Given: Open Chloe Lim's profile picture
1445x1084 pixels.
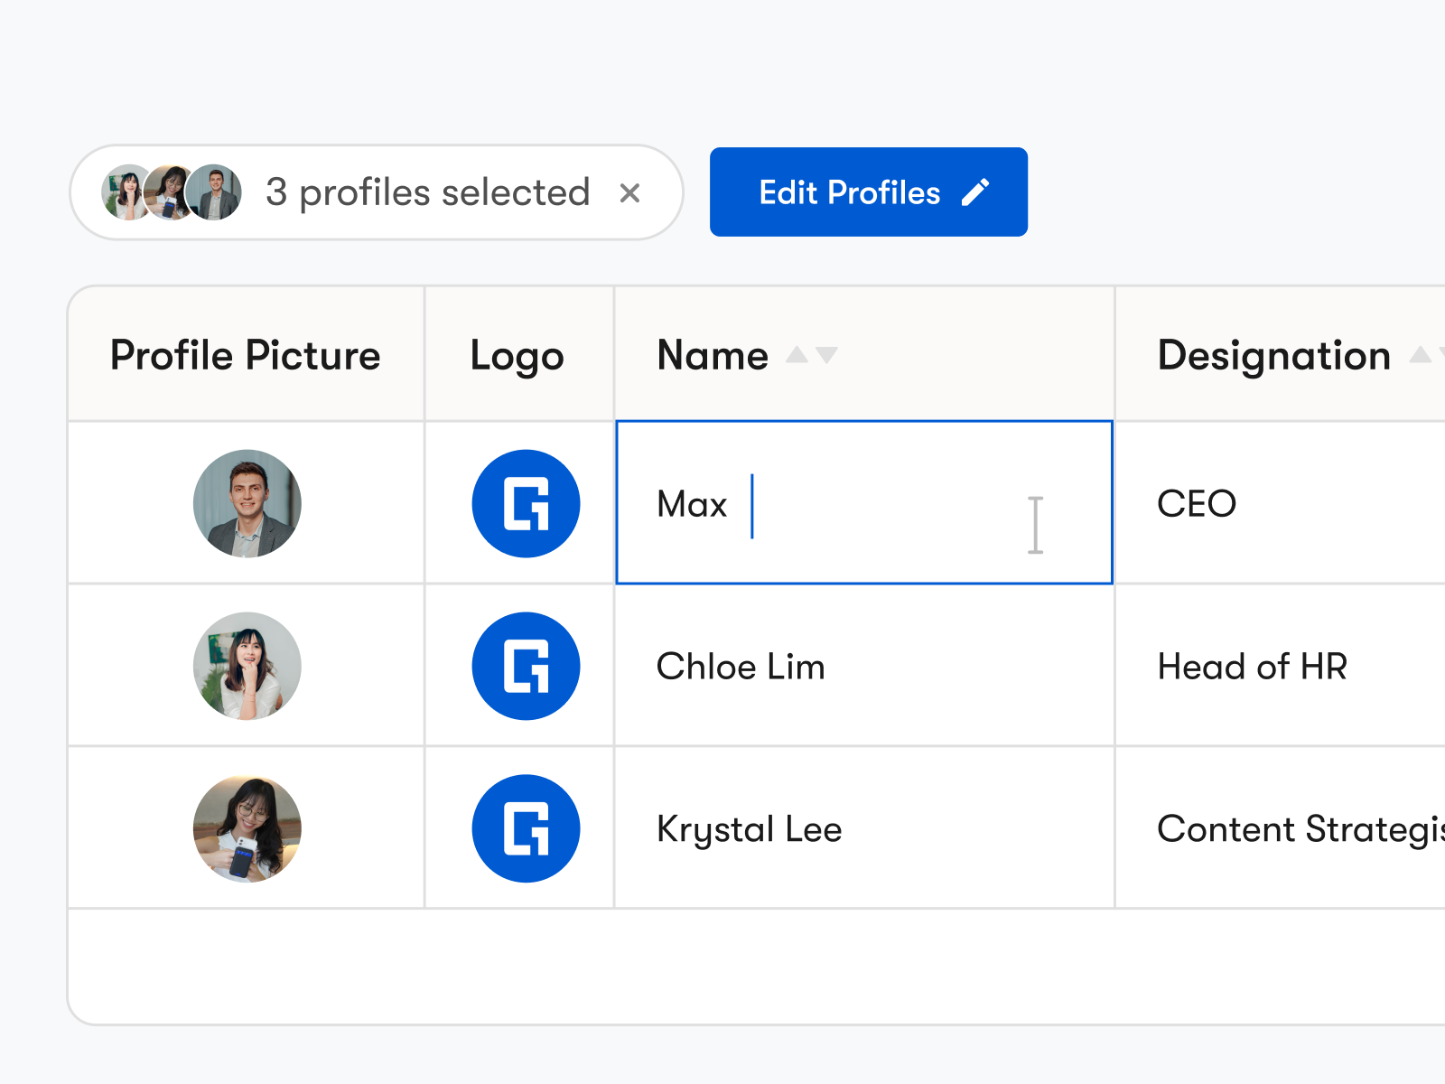Looking at the screenshot, I should click(247, 666).
